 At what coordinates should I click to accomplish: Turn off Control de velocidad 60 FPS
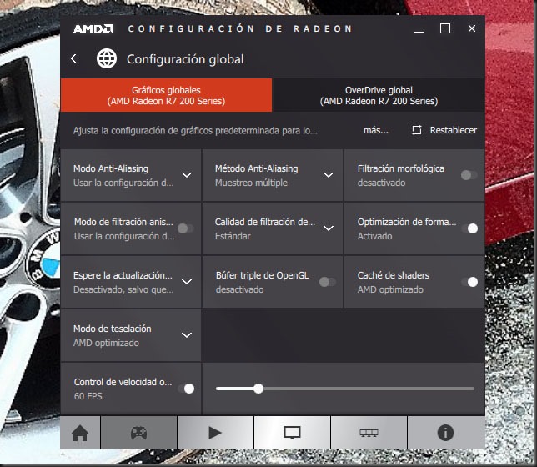(186, 389)
